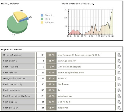This screenshot has height=112, width=124.
Task: Click the 9 % cell
Action: (51, 67)
